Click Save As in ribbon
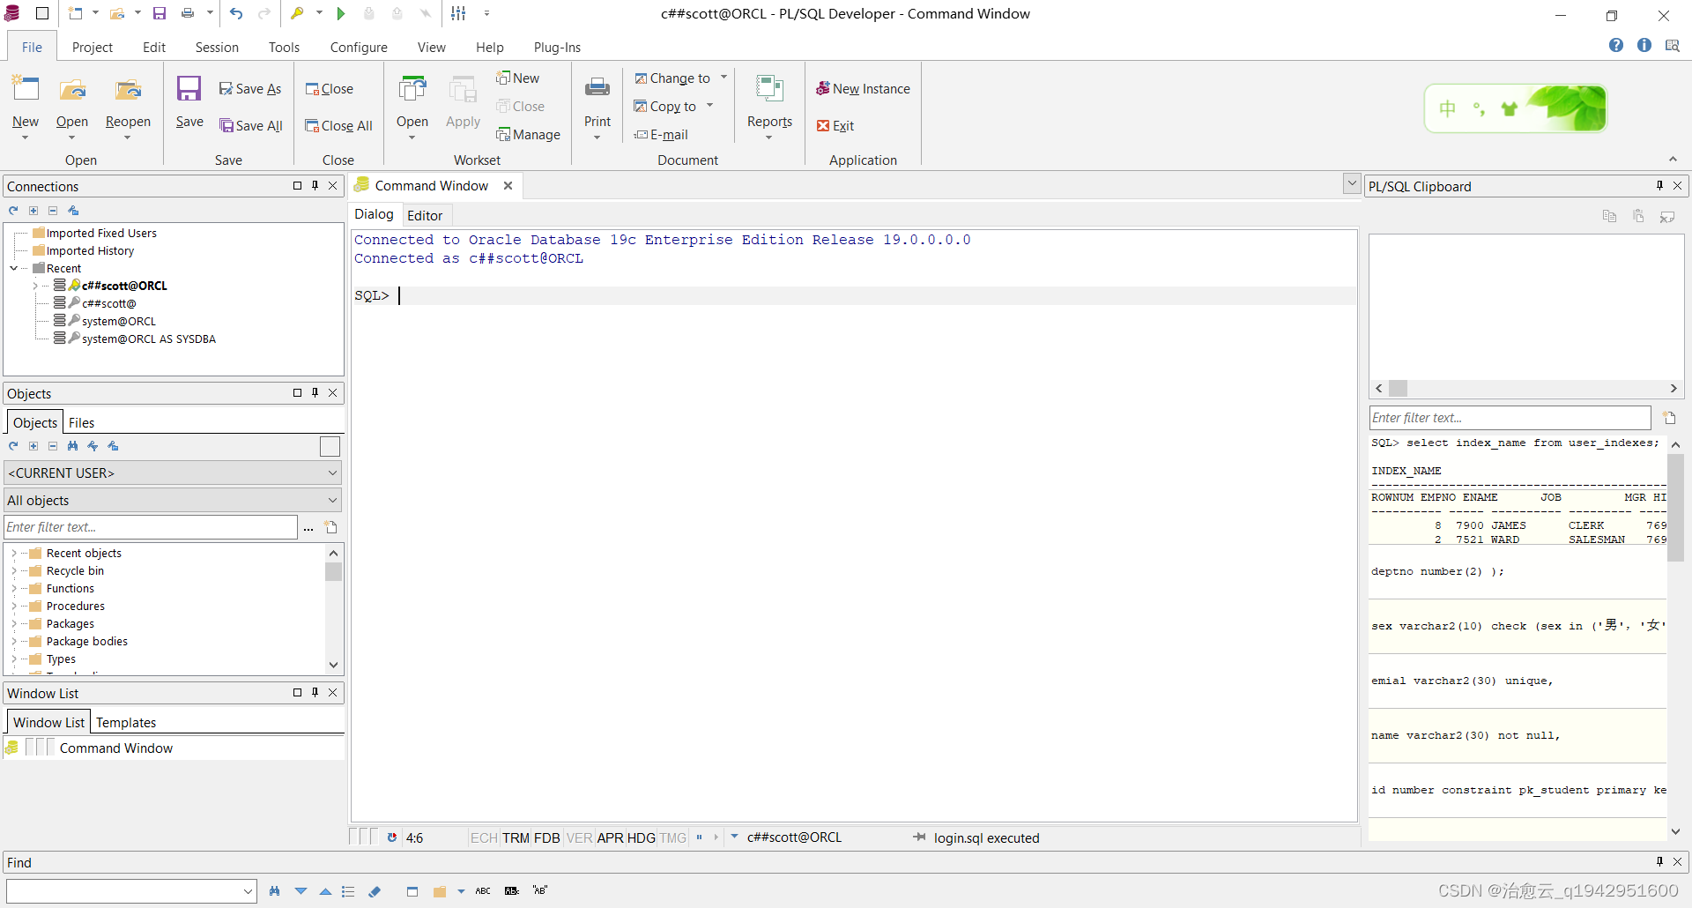 coord(250,89)
